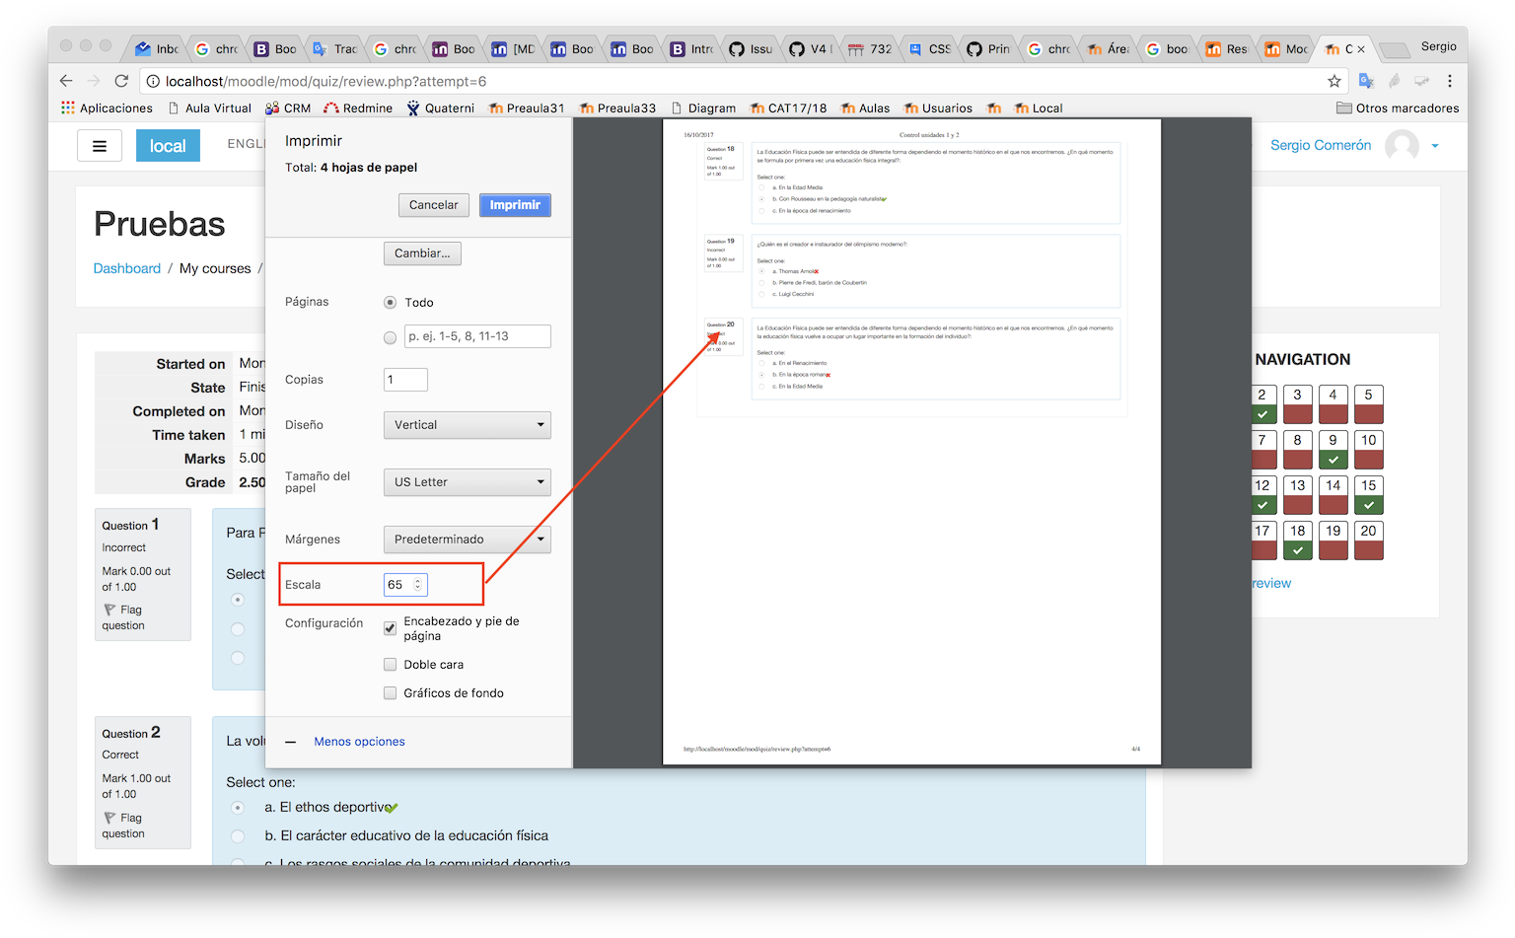This screenshot has width=1515, height=938.
Task: Click the site info icon in address bar
Action: click(x=153, y=81)
